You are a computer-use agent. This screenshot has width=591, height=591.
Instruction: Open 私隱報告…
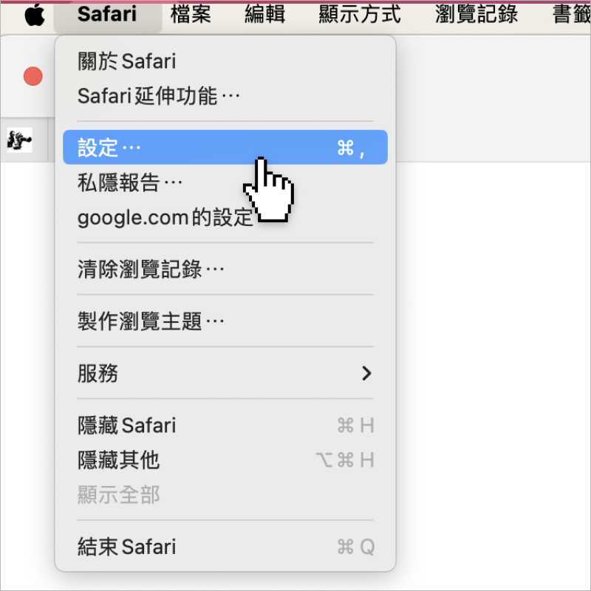click(x=225, y=182)
